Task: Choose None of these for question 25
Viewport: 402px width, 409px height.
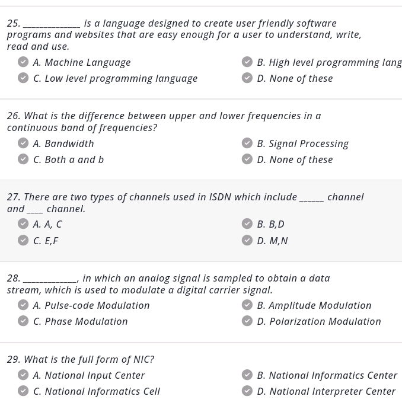Action: [x=295, y=78]
